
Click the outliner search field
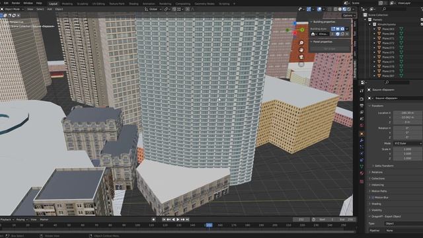click(394, 9)
